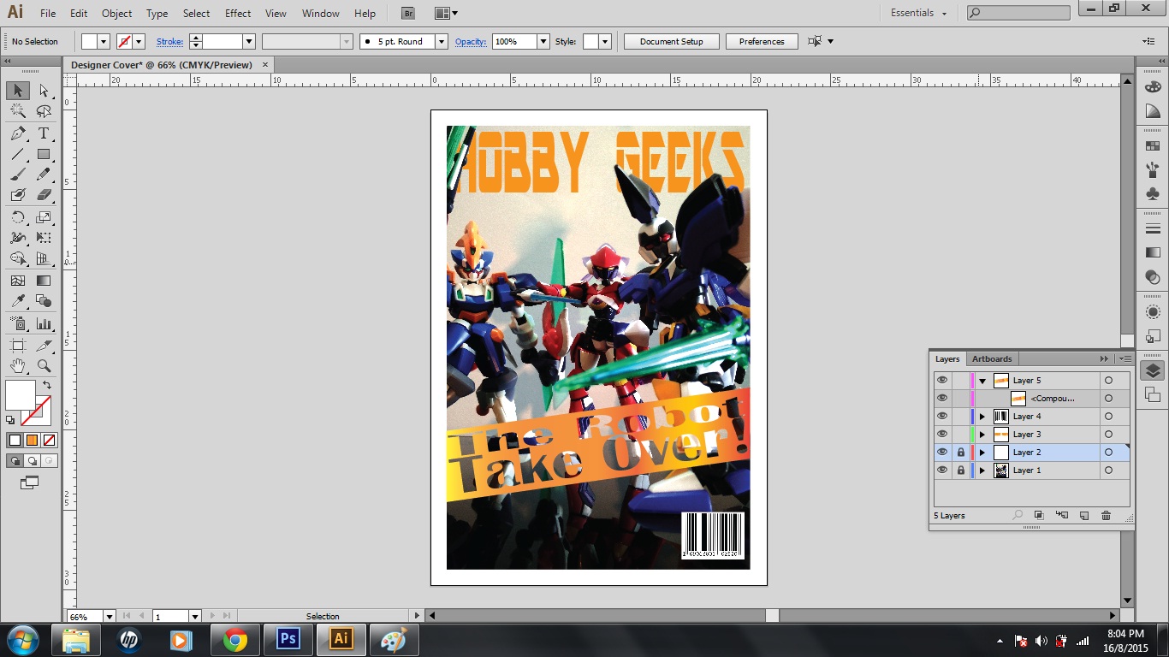Hide Layer 1 with its eye icon
This screenshot has height=657, width=1169.
(x=942, y=471)
